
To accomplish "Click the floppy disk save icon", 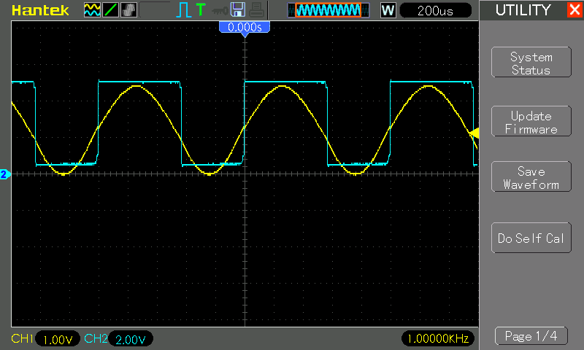I will pyautogui.click(x=238, y=10).
